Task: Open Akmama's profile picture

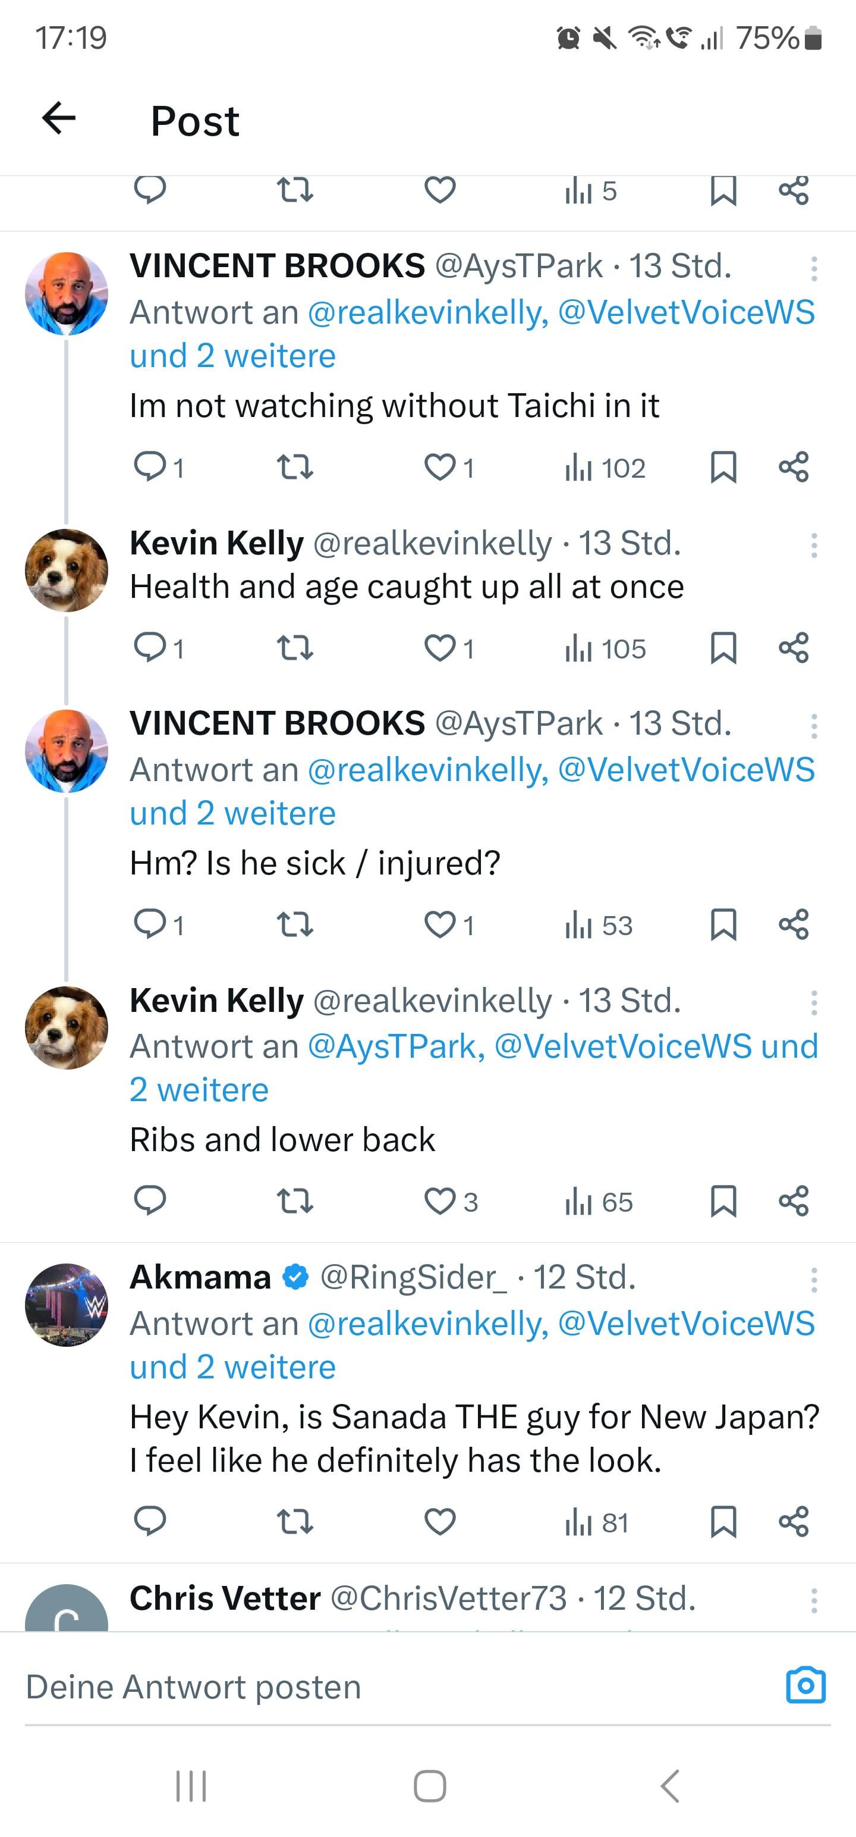Action: 67,1305
